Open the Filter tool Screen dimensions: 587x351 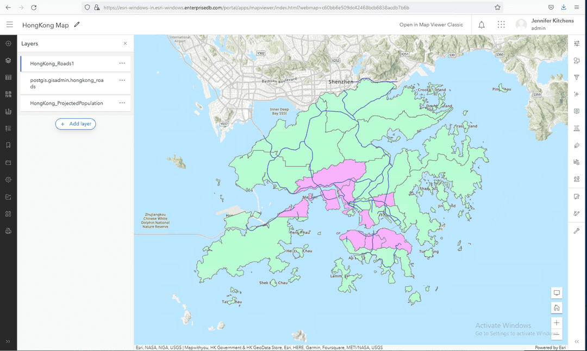click(576, 77)
